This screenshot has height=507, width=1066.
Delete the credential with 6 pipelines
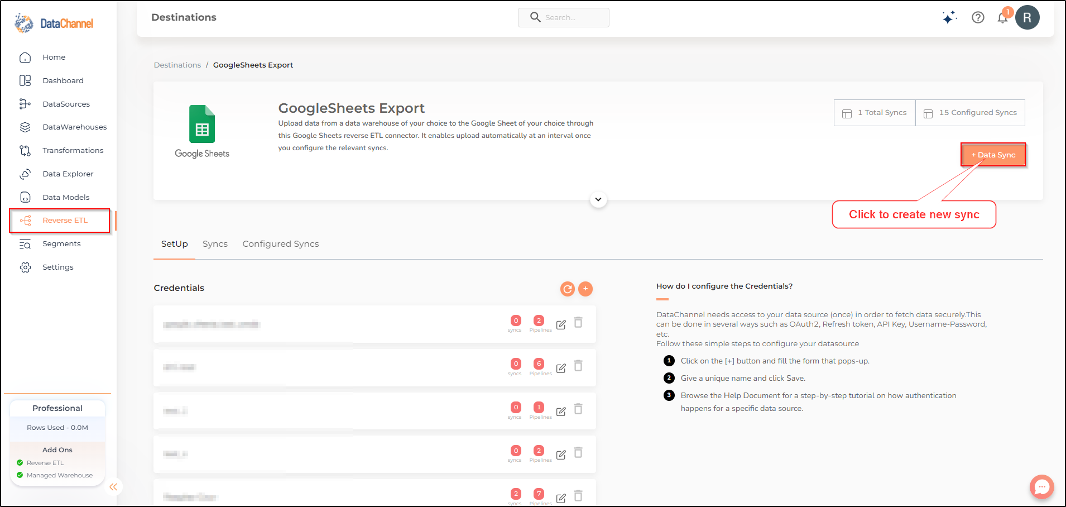click(x=578, y=366)
